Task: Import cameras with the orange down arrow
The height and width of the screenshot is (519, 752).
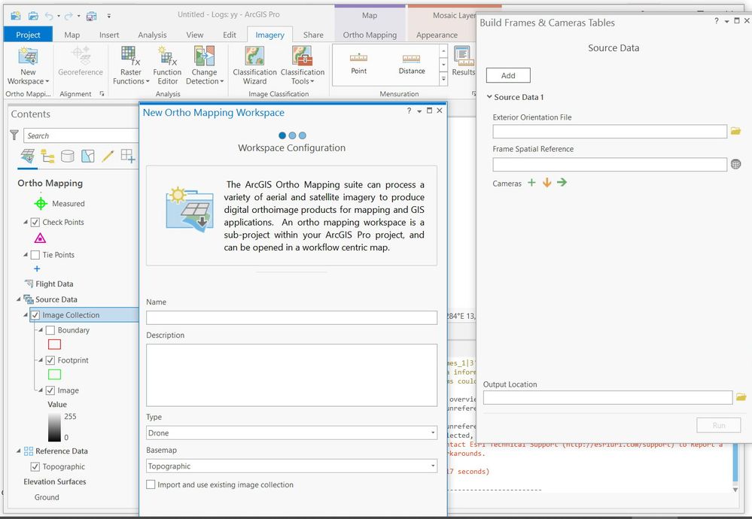Action: point(546,183)
